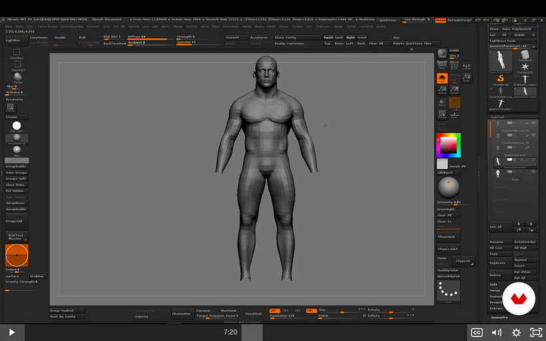Toggle the Menus button

[441, 20]
